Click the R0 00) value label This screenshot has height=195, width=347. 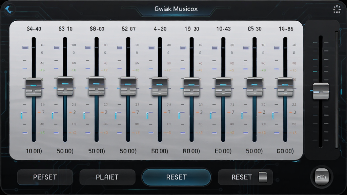coord(191,151)
